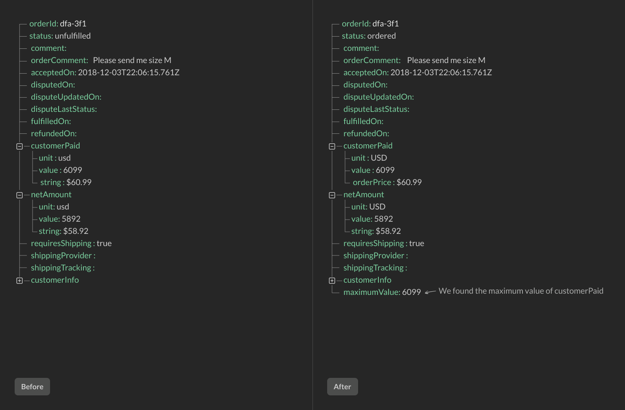Collapse customerPaid node in After tree
Screen dimensions: 625x410
click(332, 146)
